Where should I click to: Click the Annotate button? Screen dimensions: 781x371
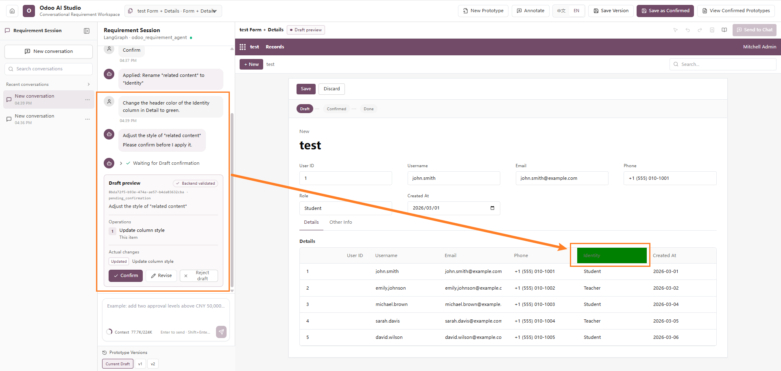(530, 11)
